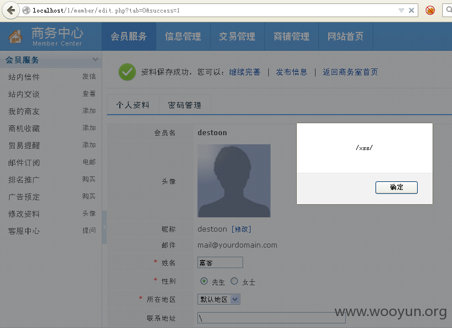The width and height of the screenshot is (452, 328).
Task: Click the globe site identity icon
Action: click(26, 10)
